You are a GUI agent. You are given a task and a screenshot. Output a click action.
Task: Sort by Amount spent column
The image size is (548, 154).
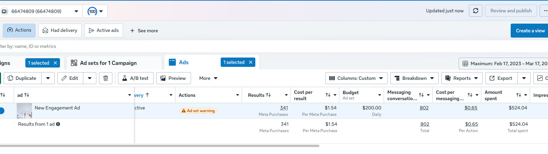(519, 95)
